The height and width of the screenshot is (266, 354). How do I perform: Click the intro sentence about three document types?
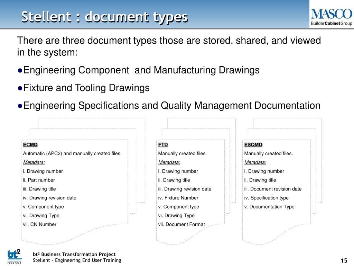tap(169, 46)
